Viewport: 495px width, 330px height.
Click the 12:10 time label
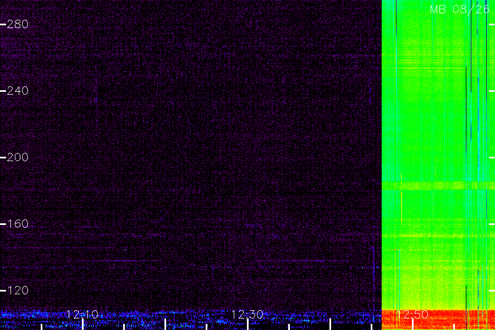click(x=82, y=314)
